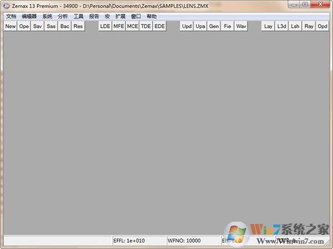Open the Ray fan plot button
Viewport: 333px width, 249px height.
[x=309, y=26]
